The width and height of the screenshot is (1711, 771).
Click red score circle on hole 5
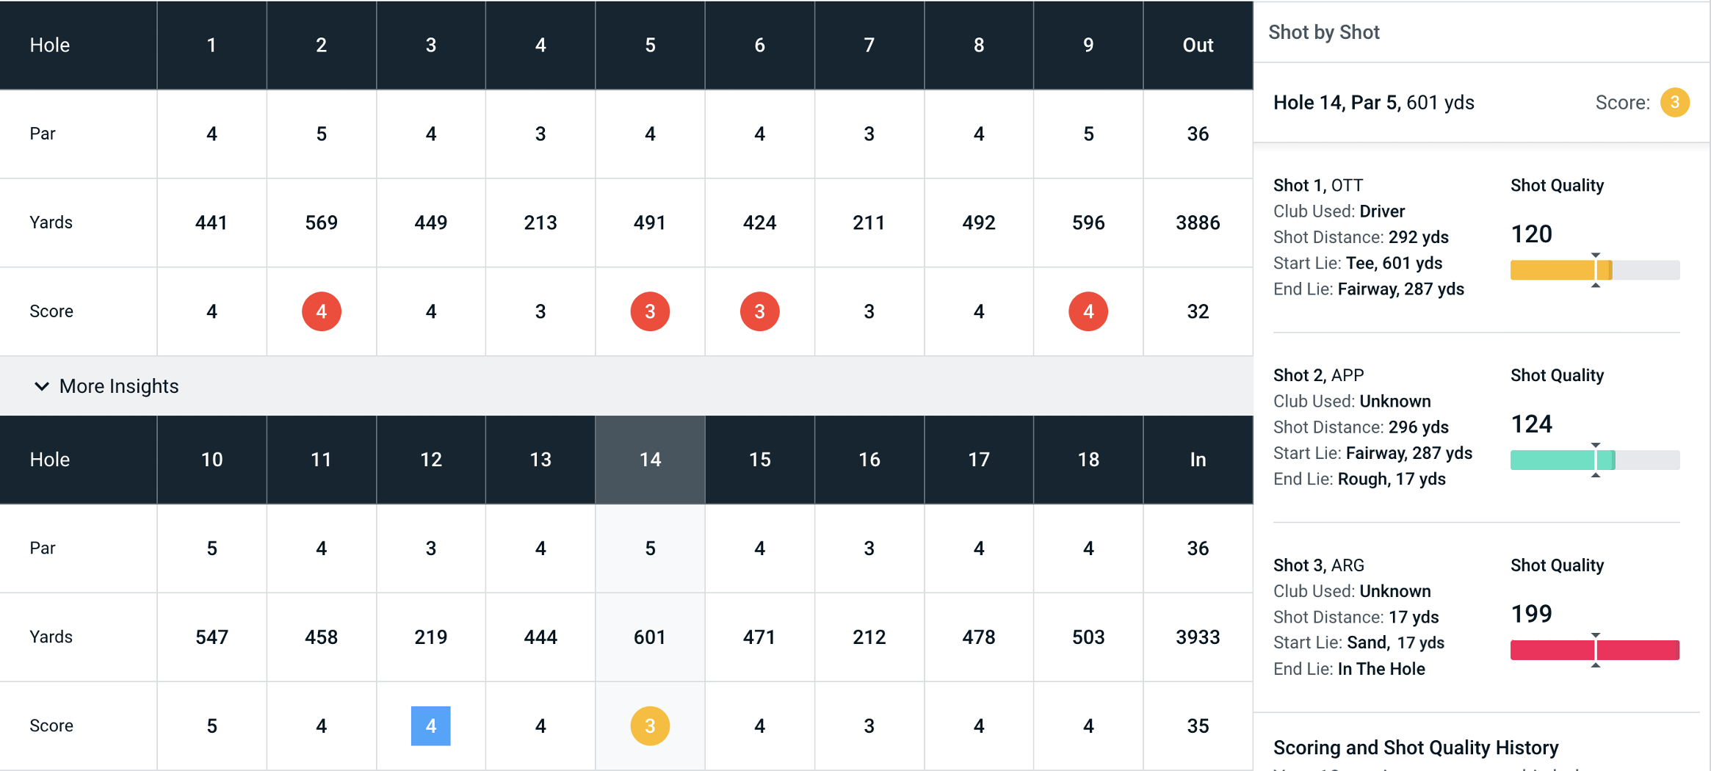(x=650, y=311)
